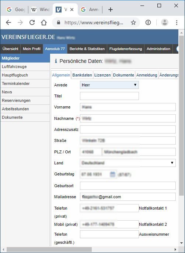Image resolution: width=185 pixels, height=253 pixels.
Task: Click the Titel input field
Action: [x=109, y=96]
